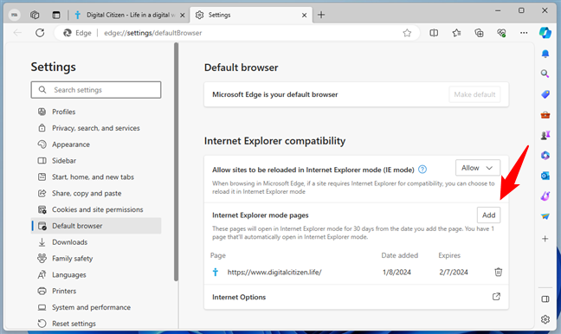Open System and performance settings
Image resolution: width=561 pixels, height=334 pixels.
[x=96, y=307]
